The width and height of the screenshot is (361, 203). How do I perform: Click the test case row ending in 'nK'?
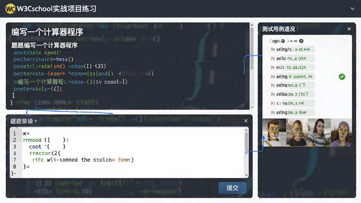click(292, 103)
